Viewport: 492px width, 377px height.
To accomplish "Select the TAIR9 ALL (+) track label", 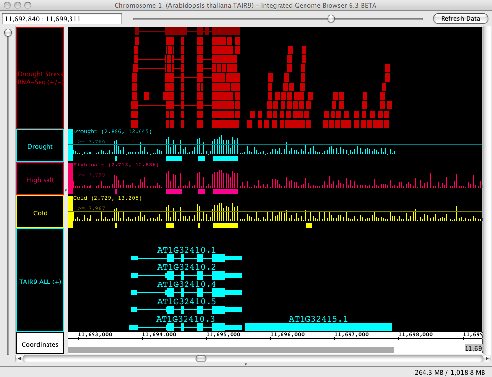I will [40, 280].
